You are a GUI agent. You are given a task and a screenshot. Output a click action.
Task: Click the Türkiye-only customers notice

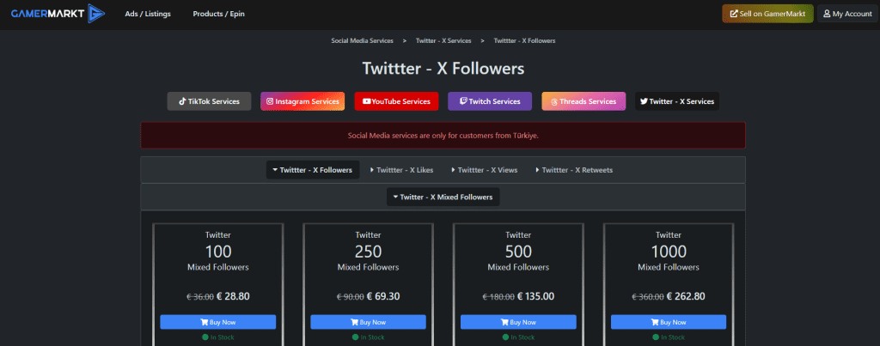[x=443, y=136]
